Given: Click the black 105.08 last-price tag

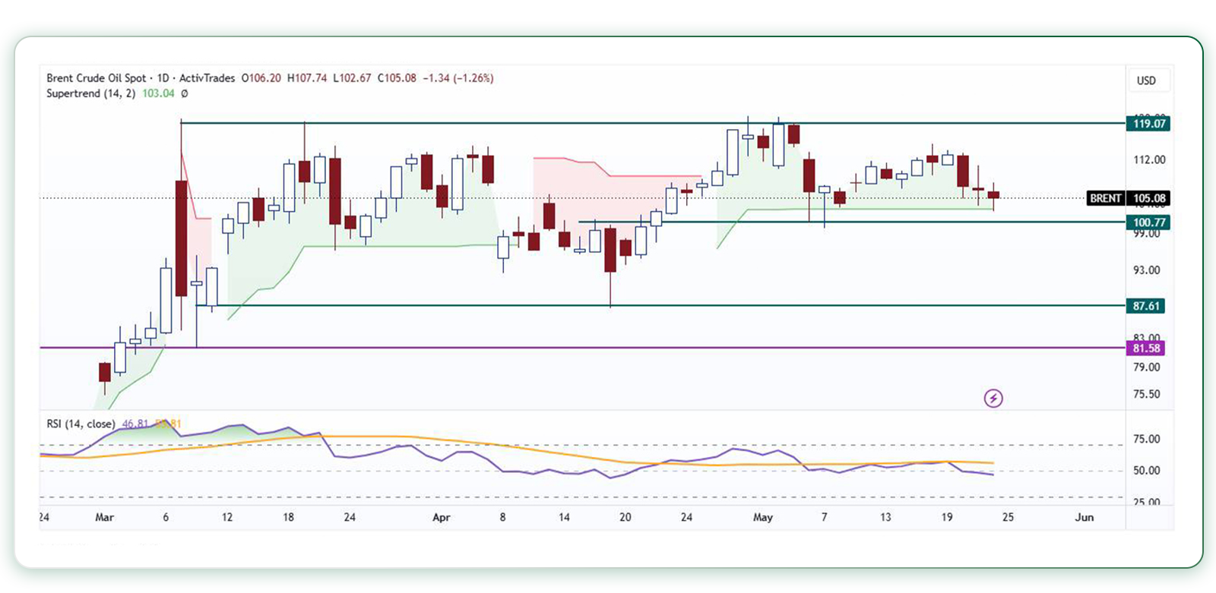Looking at the screenshot, I should click(x=1148, y=198).
